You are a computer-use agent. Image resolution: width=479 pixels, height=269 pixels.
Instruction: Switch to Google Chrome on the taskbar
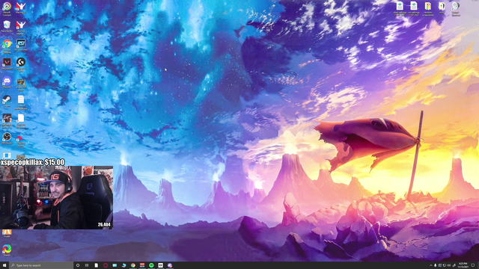coord(133,265)
